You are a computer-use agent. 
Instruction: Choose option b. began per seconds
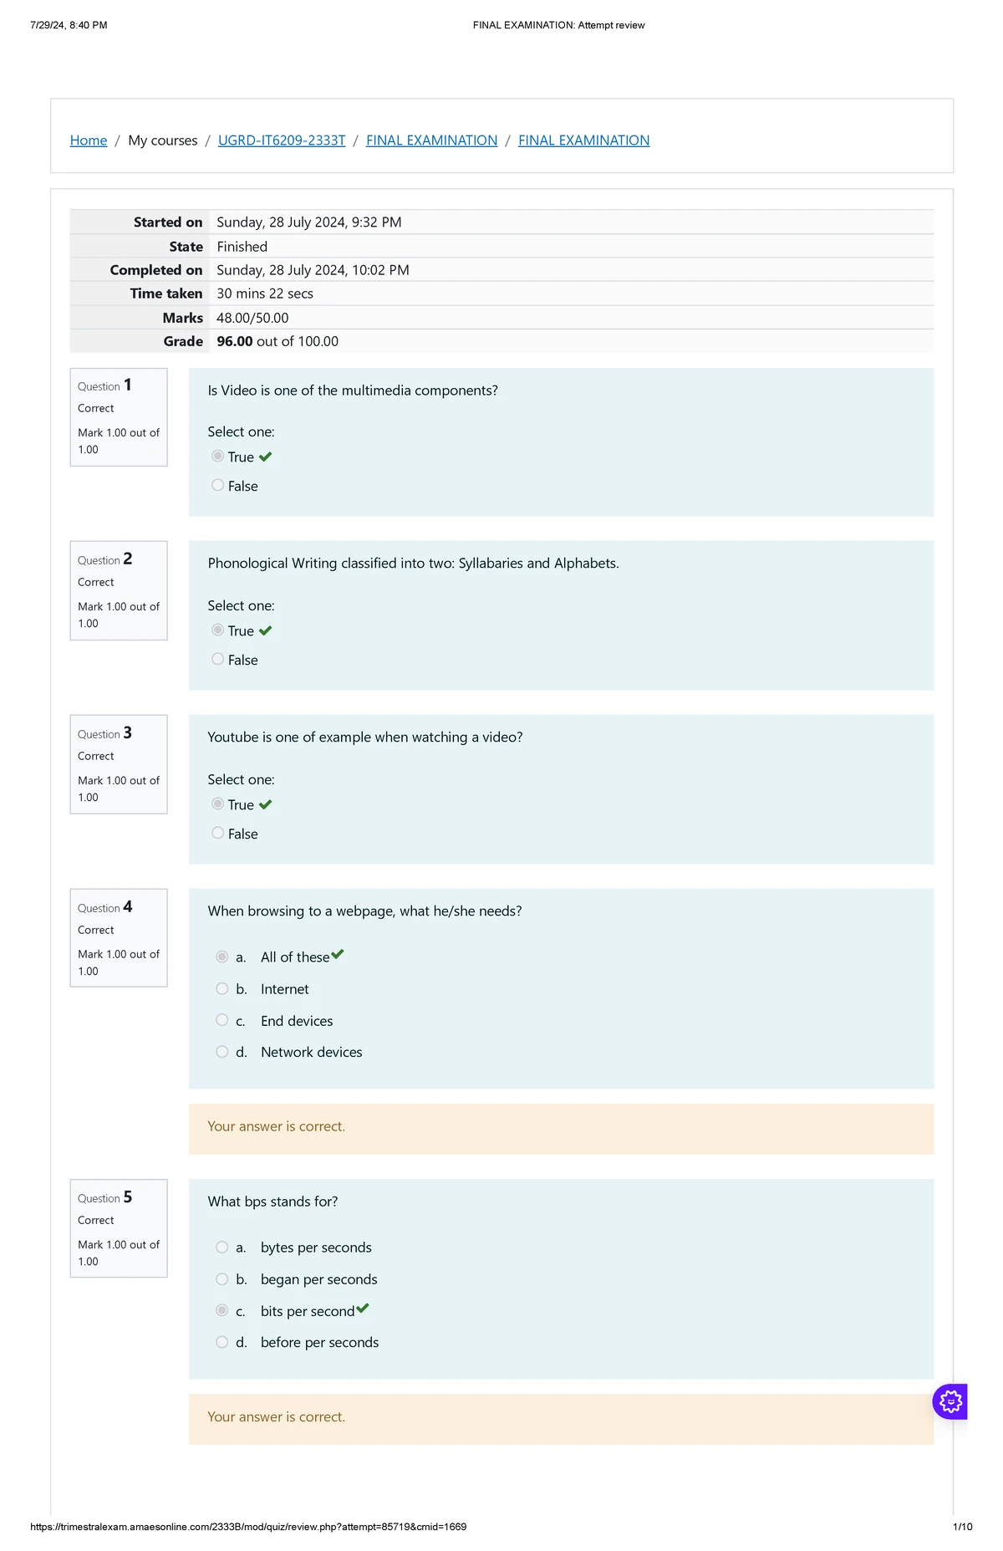tap(222, 1279)
